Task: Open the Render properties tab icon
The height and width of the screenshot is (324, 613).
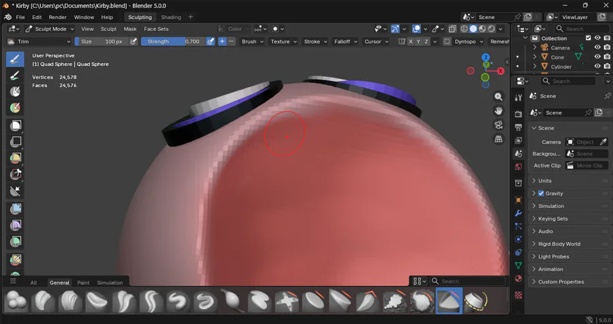Action: 518,114
